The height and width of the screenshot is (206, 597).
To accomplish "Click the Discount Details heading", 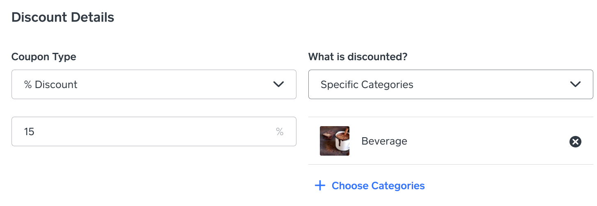I will 63,18.
